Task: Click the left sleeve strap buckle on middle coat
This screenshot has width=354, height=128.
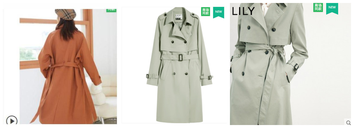Action: click(148, 76)
